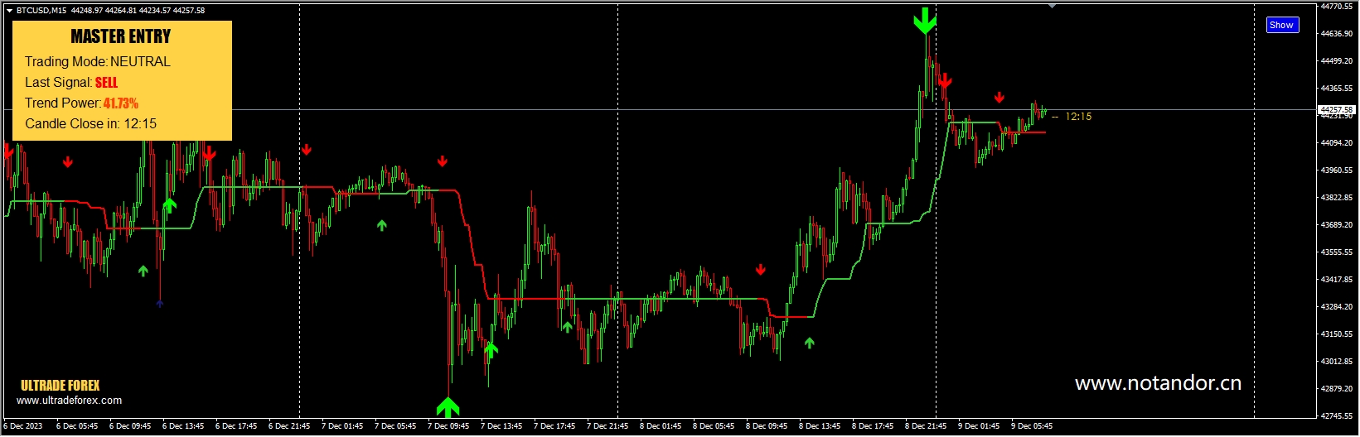This screenshot has height=437, width=1360.
Task: Click the current price label 44257.58
Action: (x=1336, y=109)
